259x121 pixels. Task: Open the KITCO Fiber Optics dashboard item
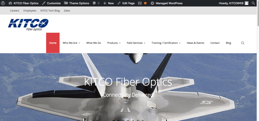(x=24, y=3)
